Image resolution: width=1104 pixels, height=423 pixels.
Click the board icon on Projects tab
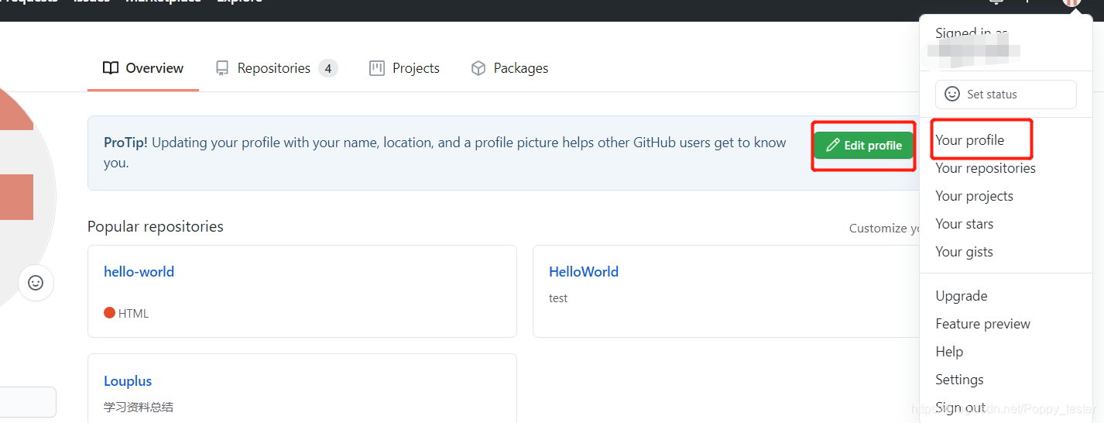pos(377,68)
